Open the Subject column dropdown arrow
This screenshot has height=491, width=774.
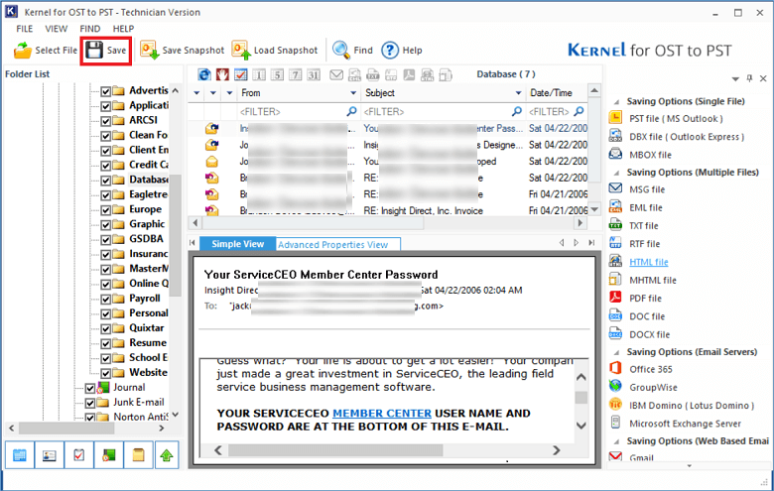click(x=518, y=93)
